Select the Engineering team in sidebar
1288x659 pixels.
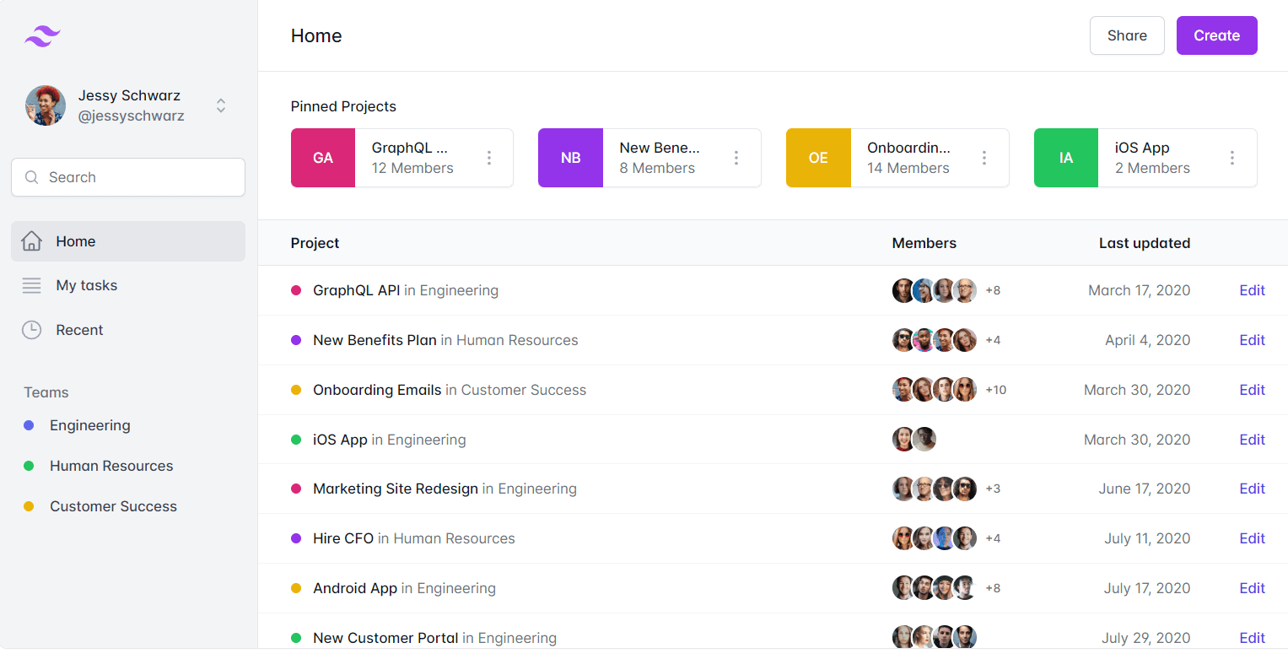click(x=89, y=425)
